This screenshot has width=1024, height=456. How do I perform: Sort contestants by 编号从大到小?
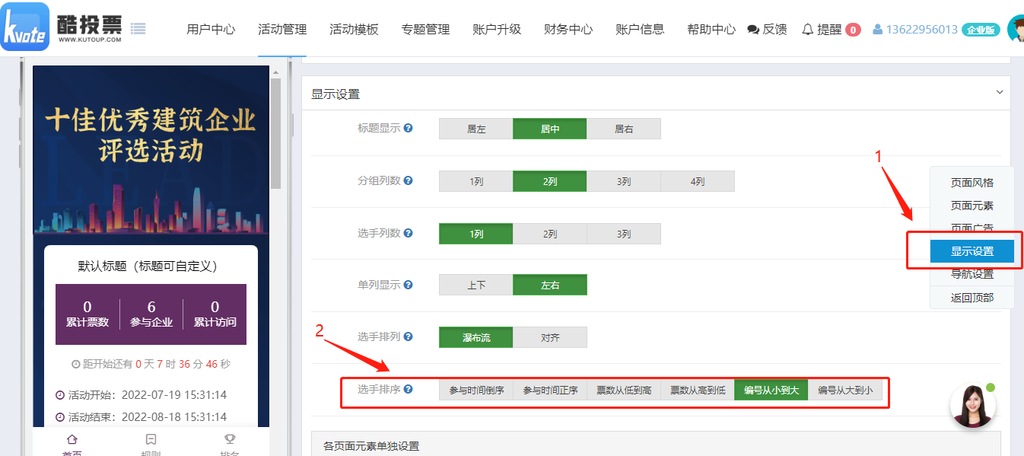coord(845,390)
